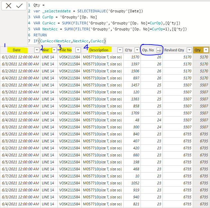The height and width of the screenshot is (208, 210).
Task: Click date cell 6/7/2021 12:00:00 AM
Action: pos(20,176)
